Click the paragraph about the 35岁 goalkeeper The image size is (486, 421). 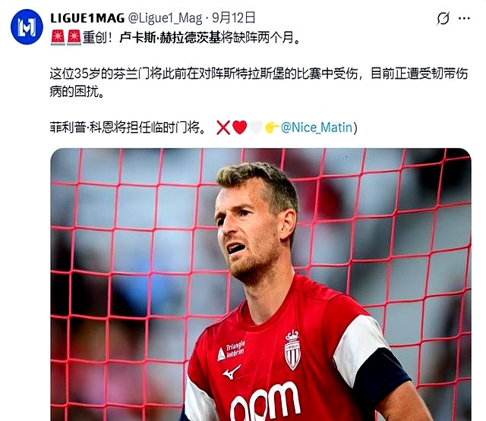click(x=259, y=83)
